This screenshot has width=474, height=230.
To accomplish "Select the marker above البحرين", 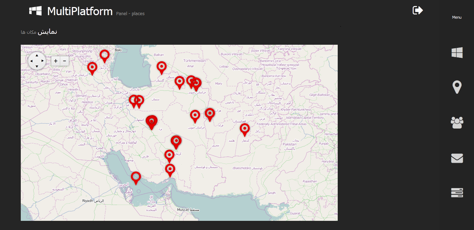I will [x=136, y=178].
